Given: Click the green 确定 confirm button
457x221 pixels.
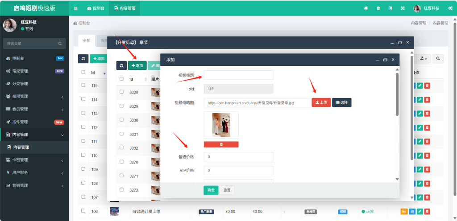Looking at the screenshot, I should [x=211, y=190].
